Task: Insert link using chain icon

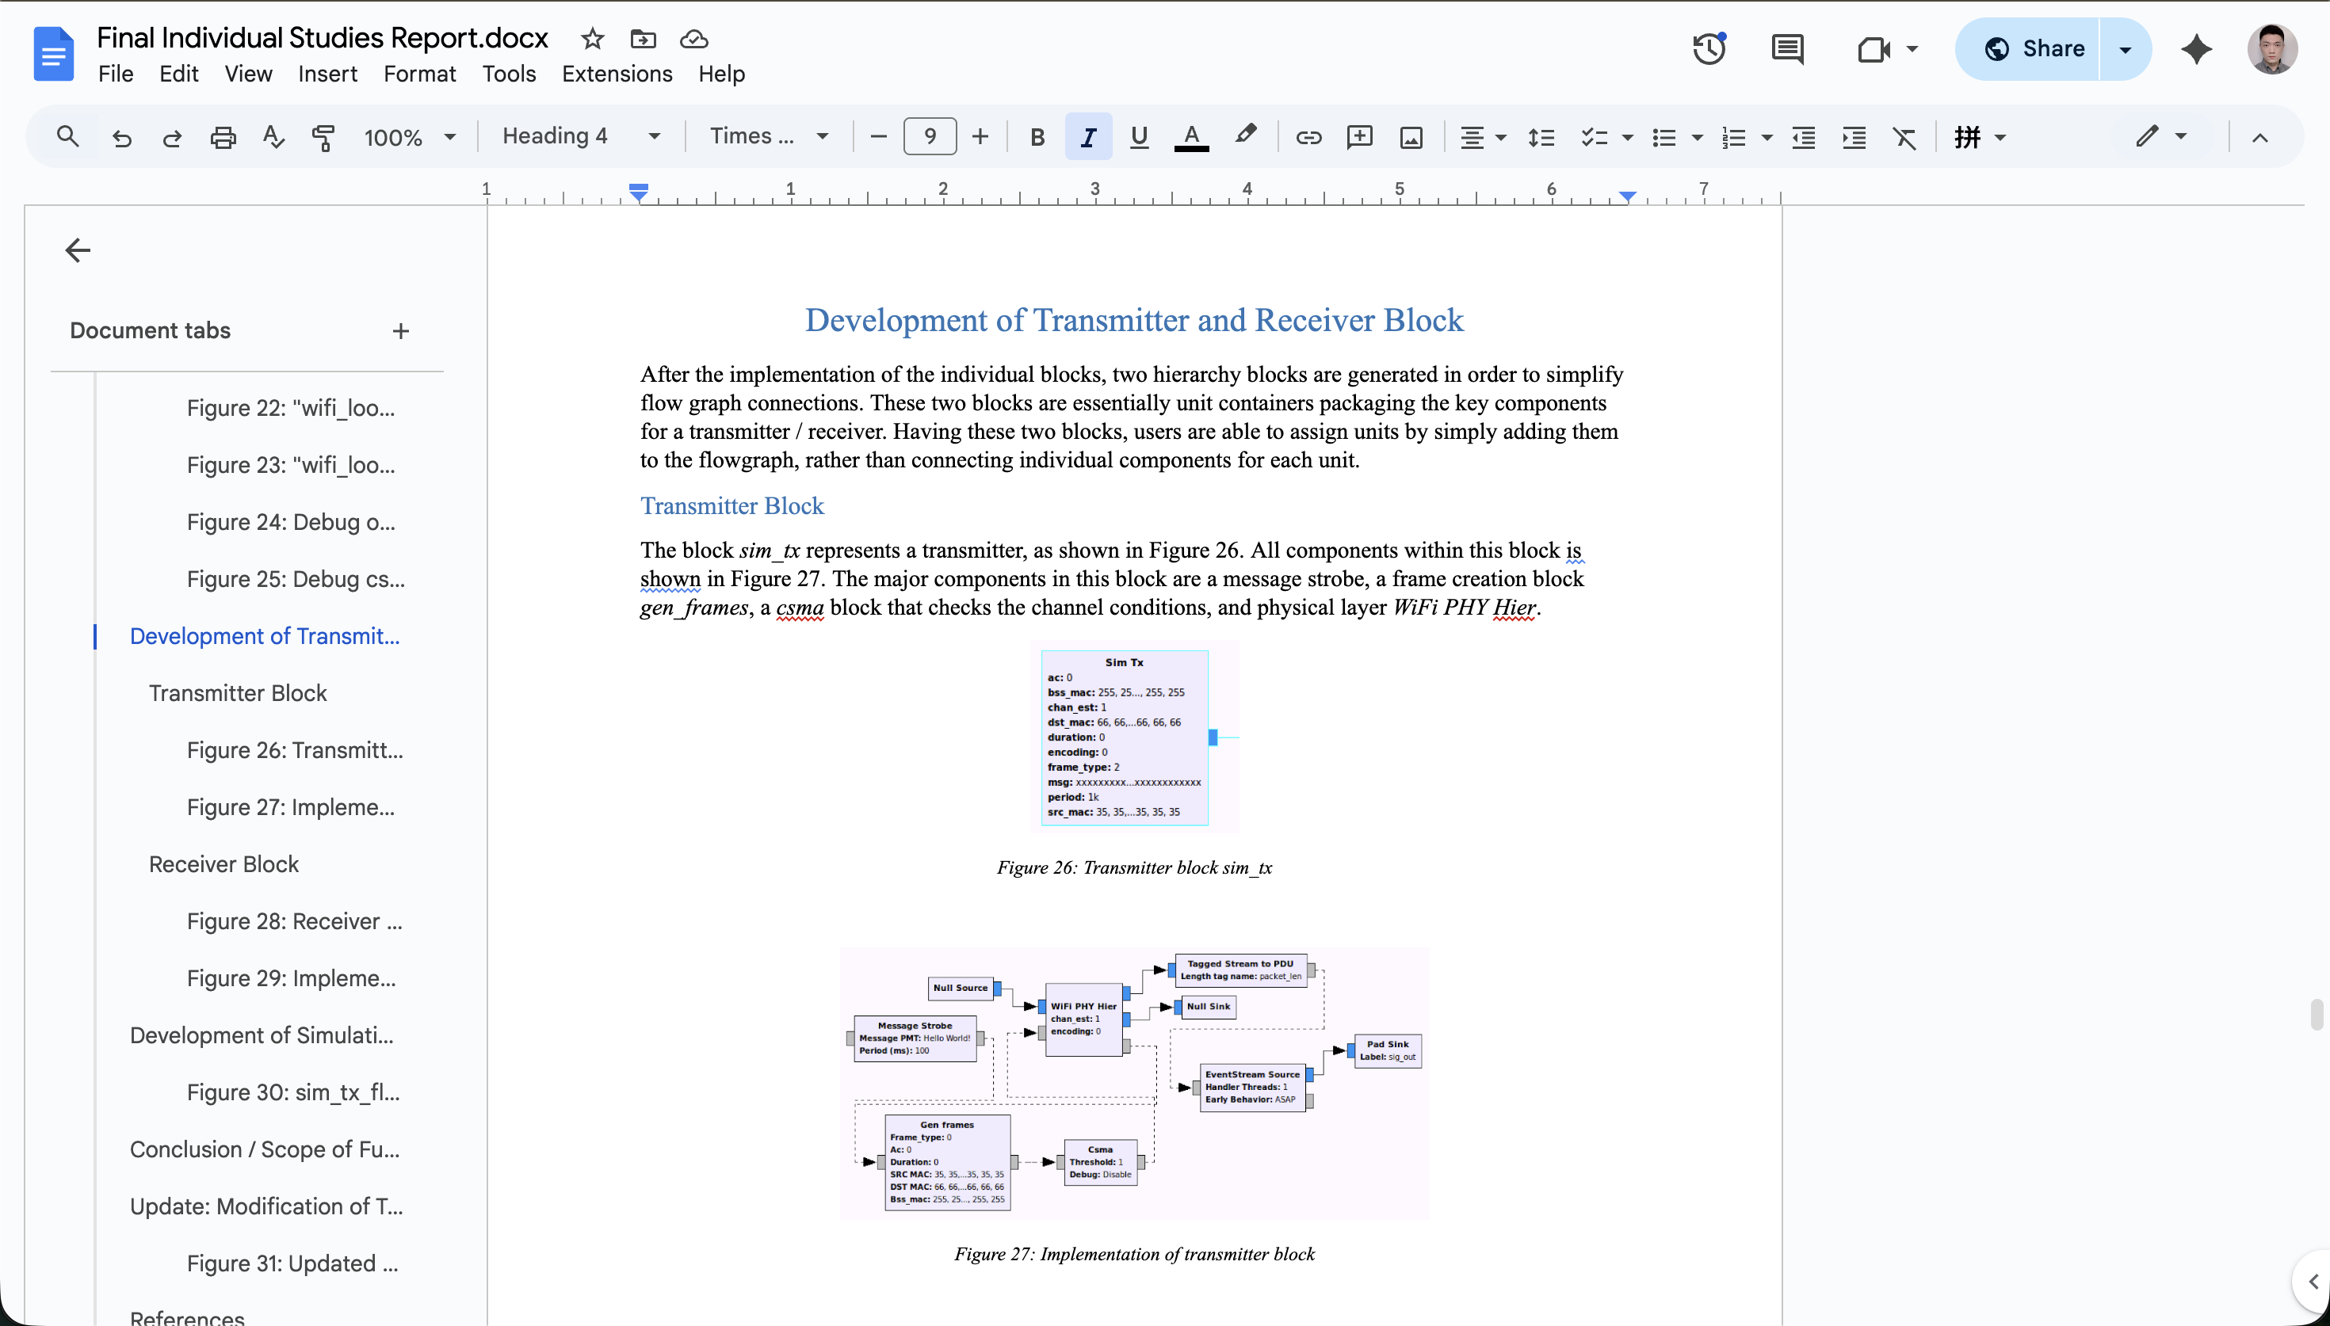Action: pos(1308,138)
